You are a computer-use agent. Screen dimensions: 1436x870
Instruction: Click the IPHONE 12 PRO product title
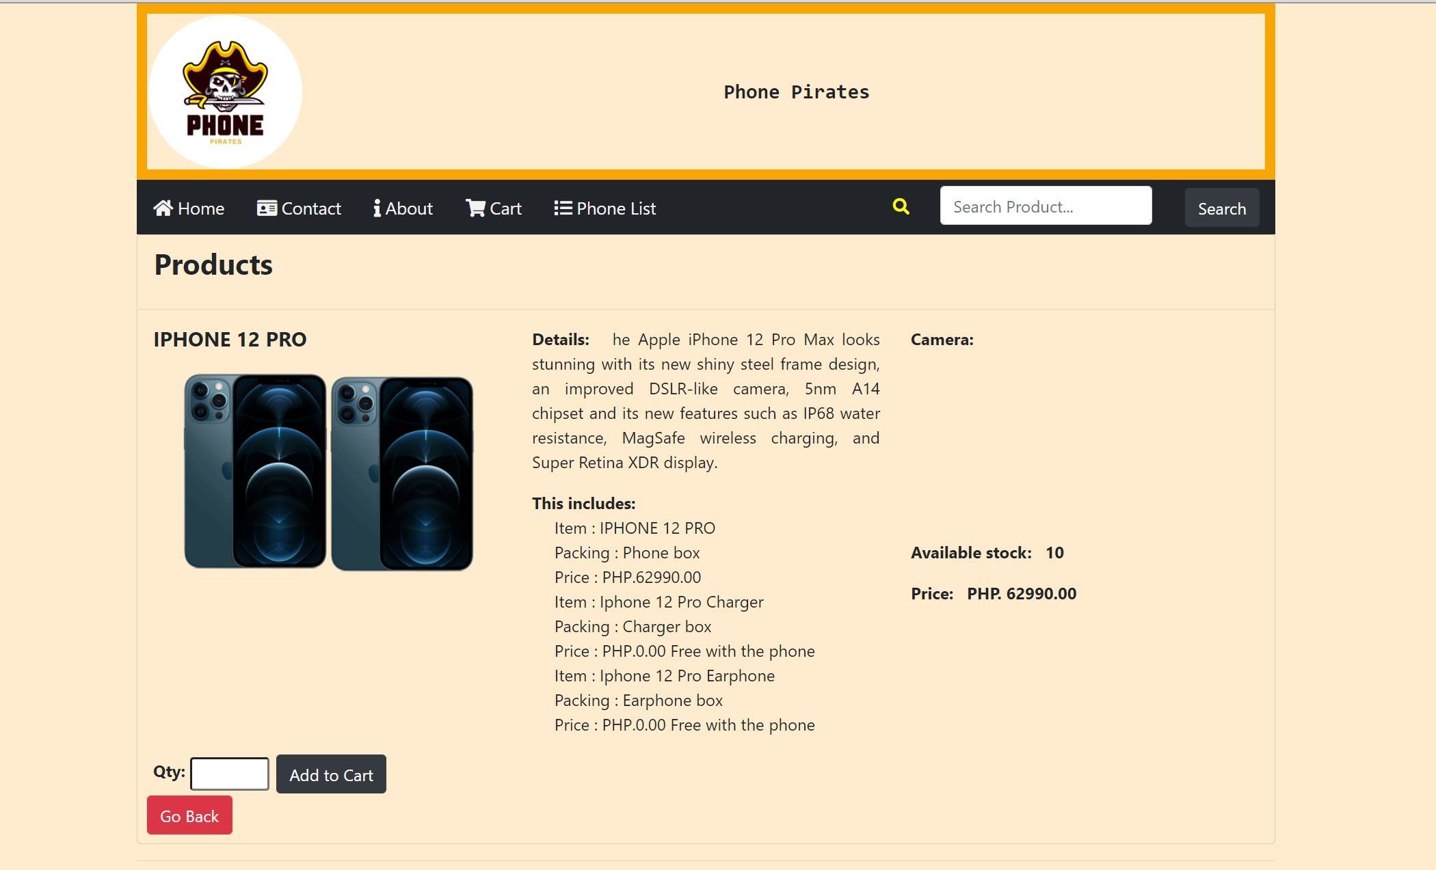point(230,339)
